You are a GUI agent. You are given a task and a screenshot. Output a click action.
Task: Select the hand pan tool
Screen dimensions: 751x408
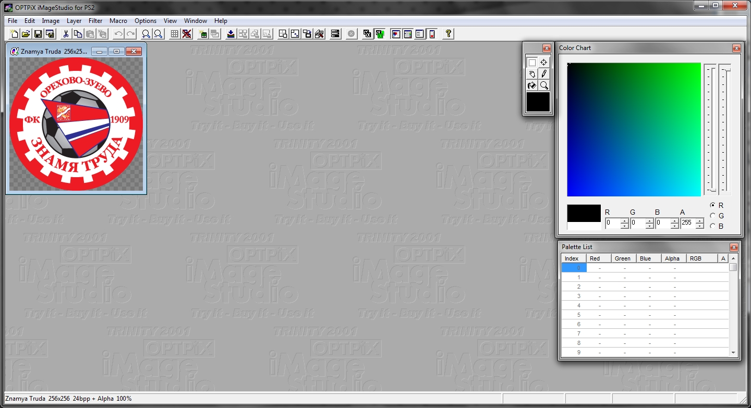(532, 74)
